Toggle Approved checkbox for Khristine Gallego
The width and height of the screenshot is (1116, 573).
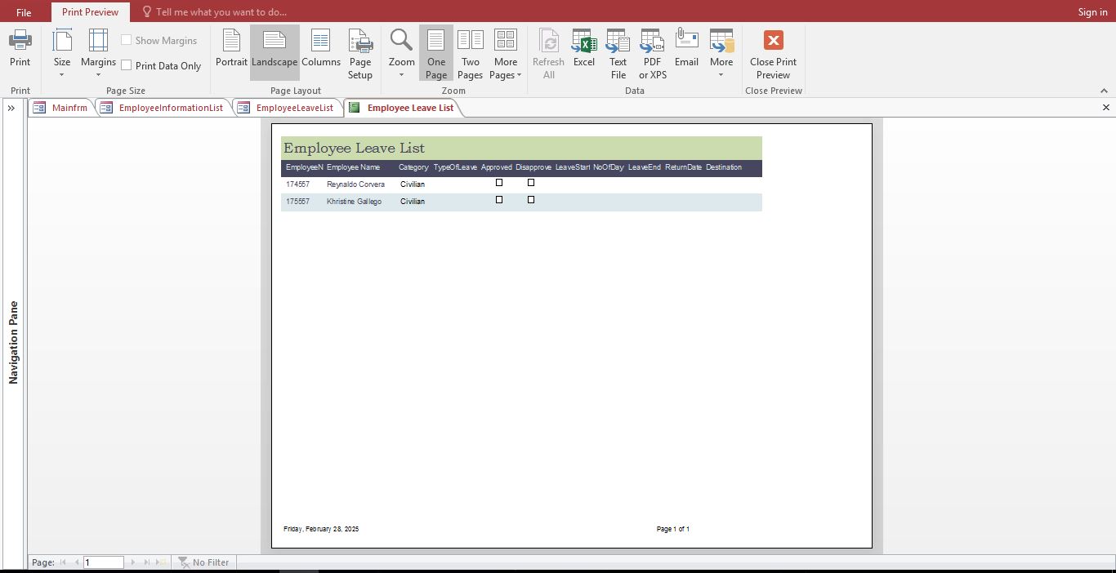click(499, 200)
